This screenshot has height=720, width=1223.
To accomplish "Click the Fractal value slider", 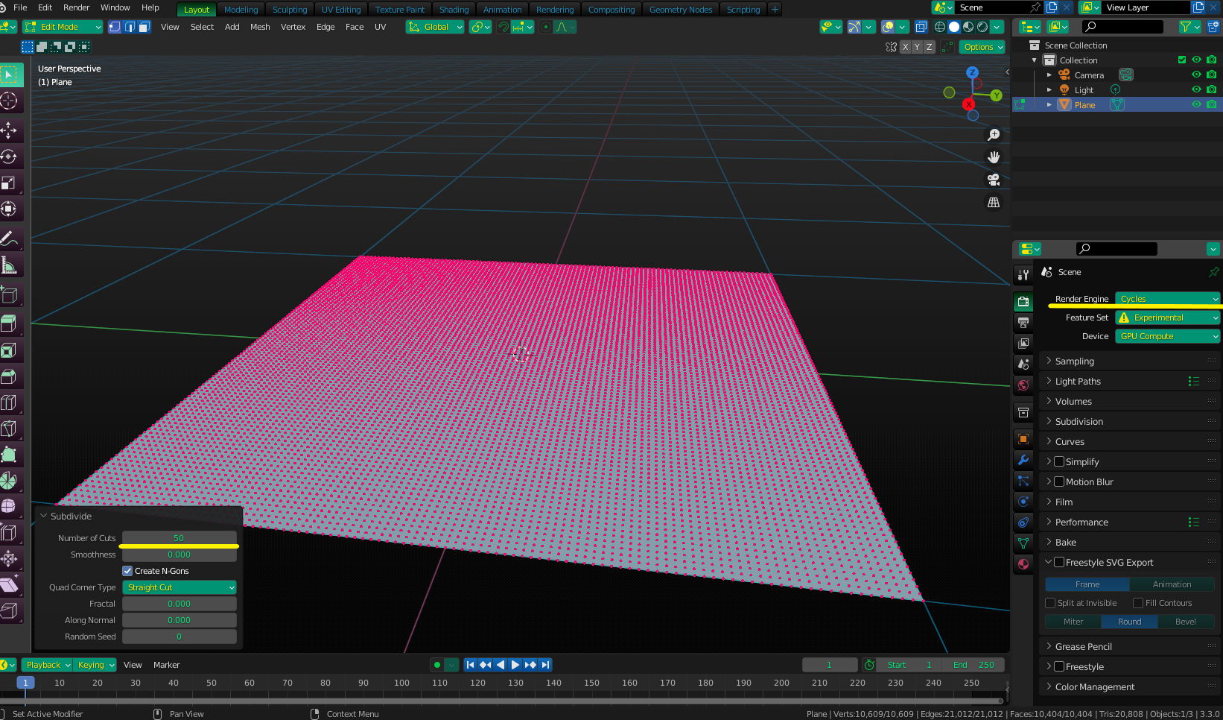I will coord(180,604).
